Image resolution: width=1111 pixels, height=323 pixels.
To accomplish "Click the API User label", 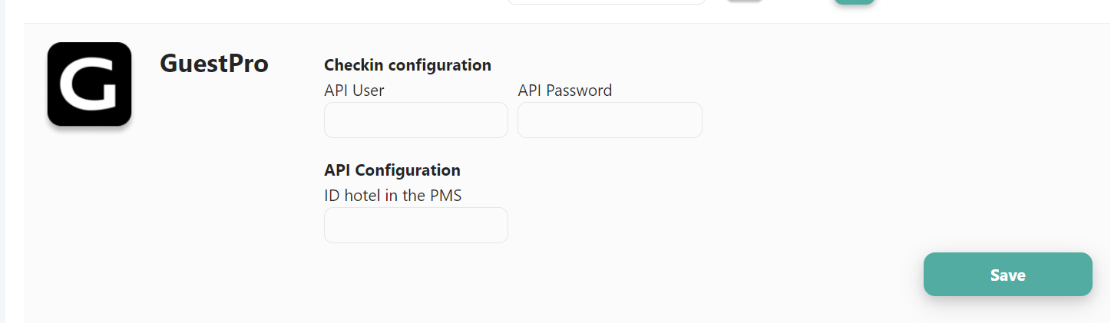I will 354,91.
